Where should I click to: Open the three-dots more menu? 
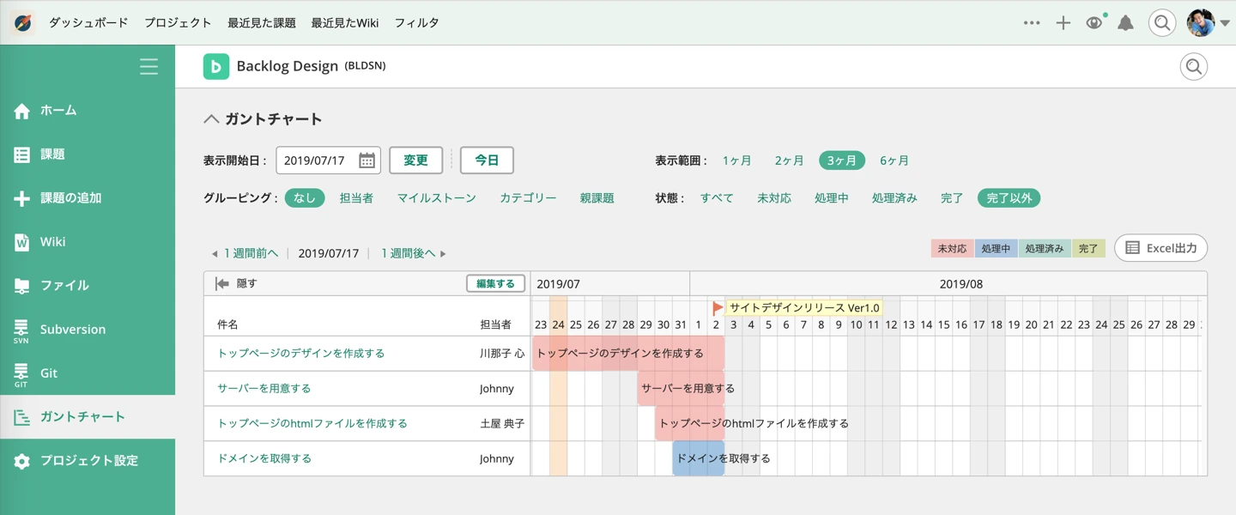(x=1032, y=23)
